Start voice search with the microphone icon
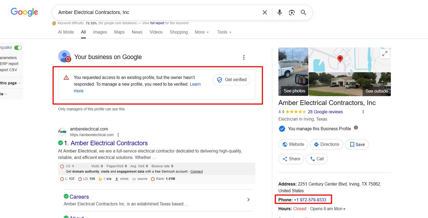The width and height of the screenshot is (428, 218). pos(280,12)
